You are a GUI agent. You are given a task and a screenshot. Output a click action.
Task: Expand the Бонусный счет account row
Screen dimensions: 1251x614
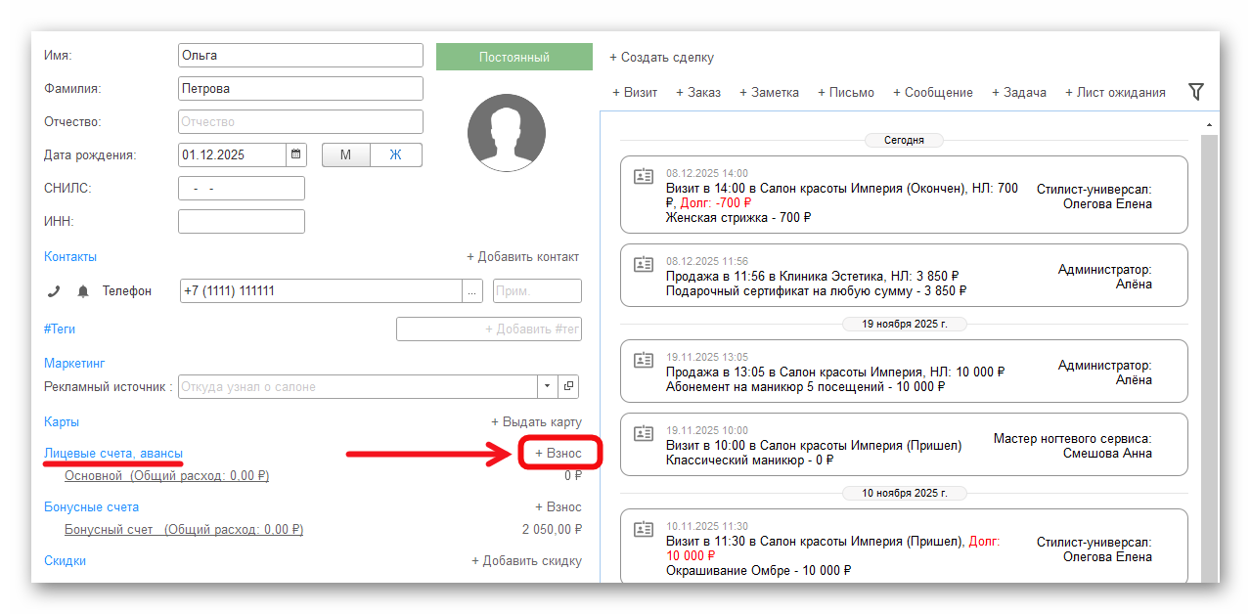[x=183, y=530]
